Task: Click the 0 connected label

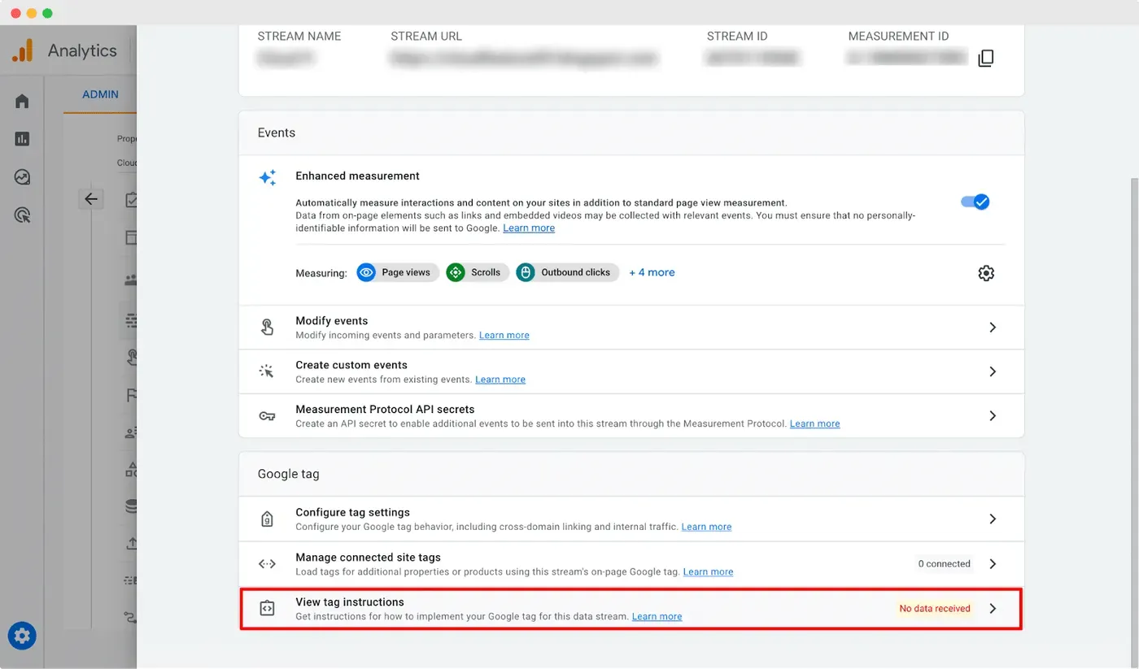Action: (x=944, y=564)
